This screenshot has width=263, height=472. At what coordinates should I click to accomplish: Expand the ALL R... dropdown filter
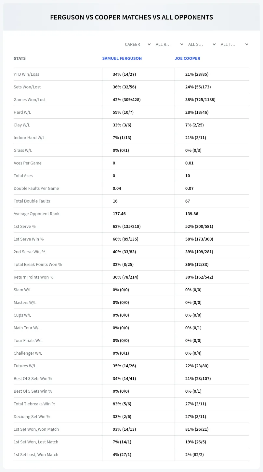(169, 44)
